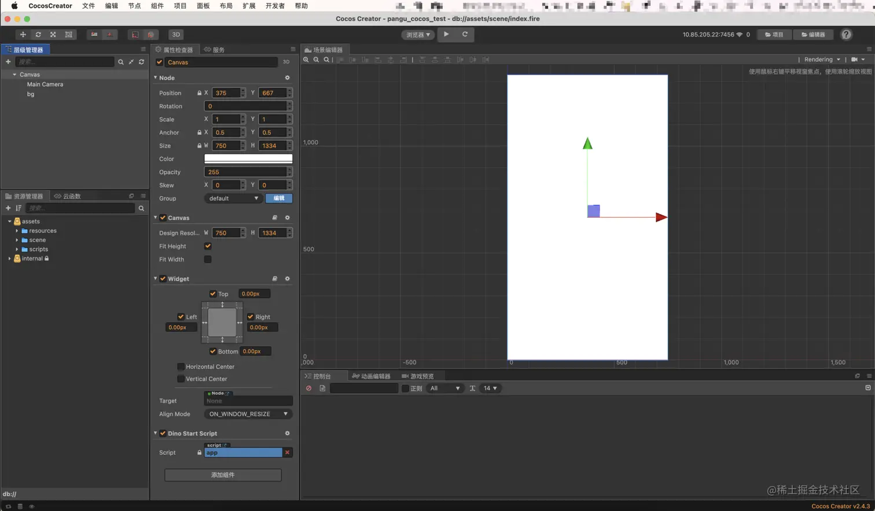
Task: Open the 节点 menu in menu bar
Action: (x=134, y=6)
